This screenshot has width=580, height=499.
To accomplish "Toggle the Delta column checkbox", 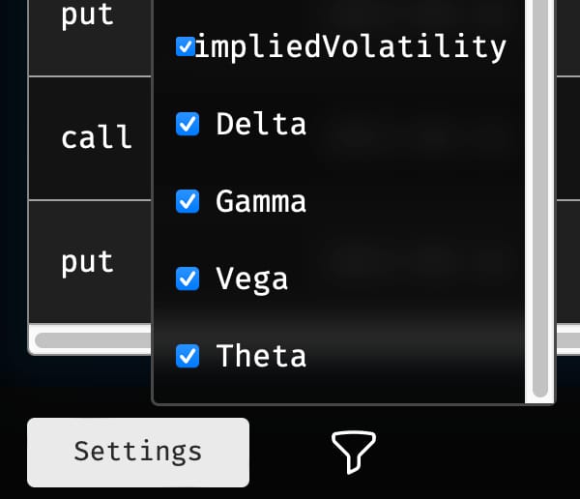I will click(188, 124).
